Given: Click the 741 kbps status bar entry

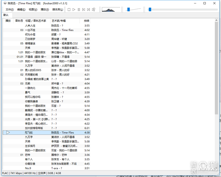Looking at the screenshot, I should pos(16,173).
